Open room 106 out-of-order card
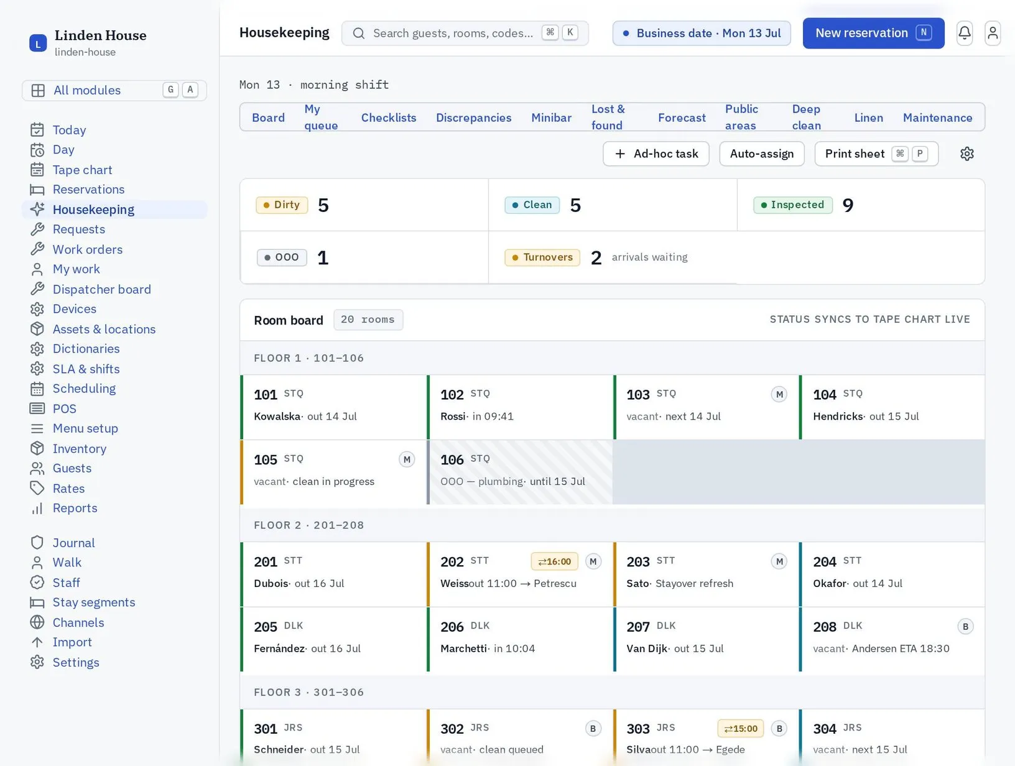The height and width of the screenshot is (766, 1015). [520, 473]
